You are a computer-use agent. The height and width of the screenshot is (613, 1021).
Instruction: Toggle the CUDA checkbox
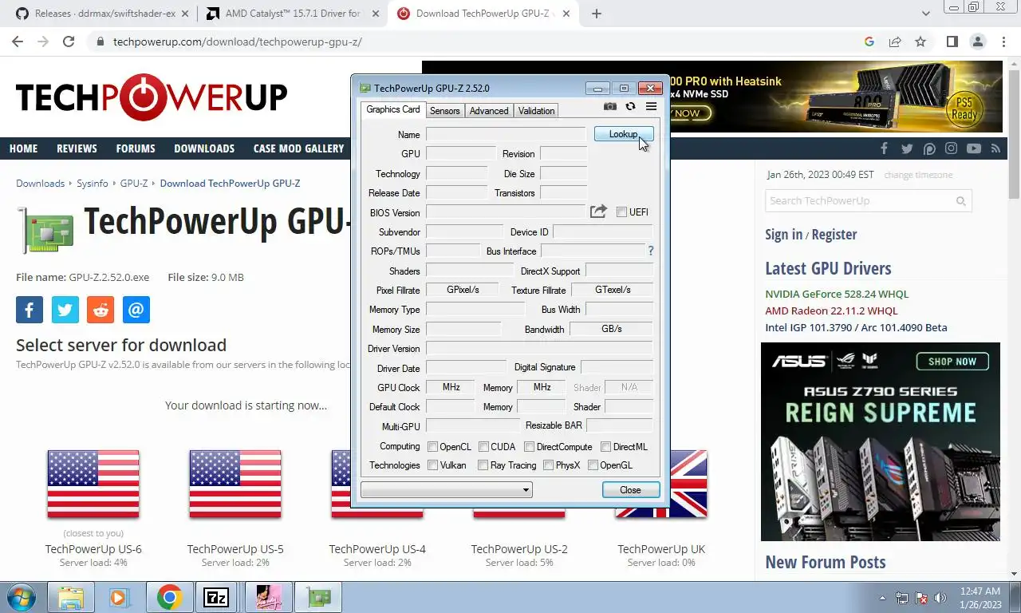483,447
